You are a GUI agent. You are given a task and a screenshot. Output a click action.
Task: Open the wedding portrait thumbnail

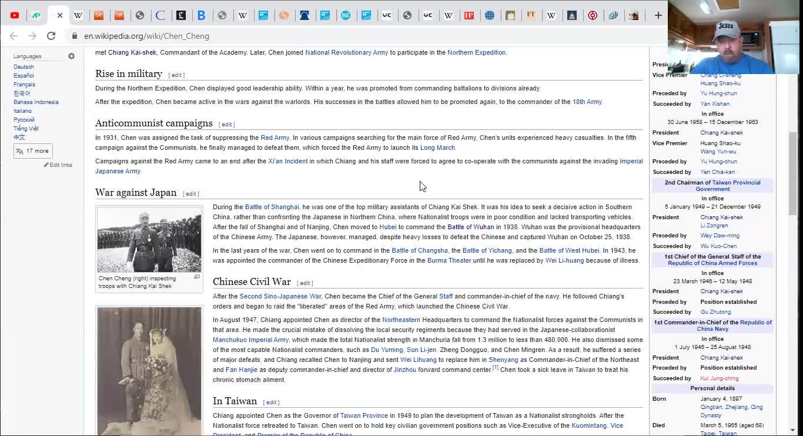click(149, 371)
